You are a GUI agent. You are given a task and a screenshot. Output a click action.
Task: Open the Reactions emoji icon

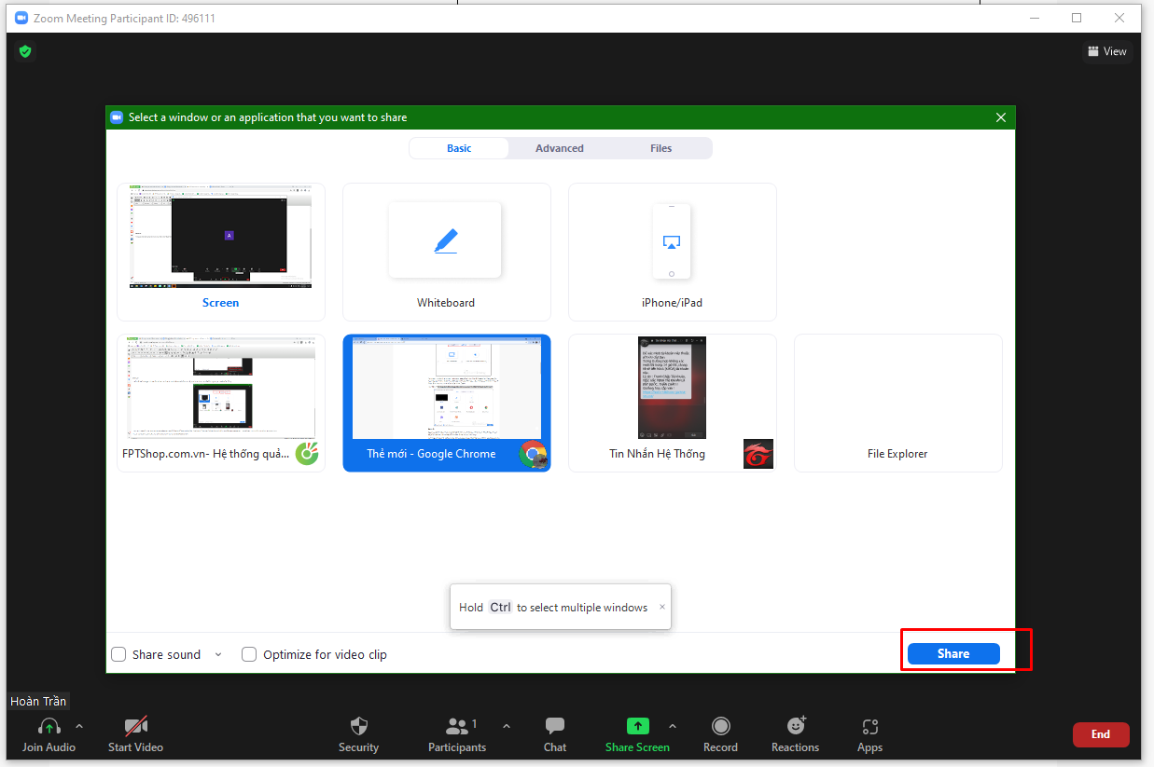pos(795,726)
